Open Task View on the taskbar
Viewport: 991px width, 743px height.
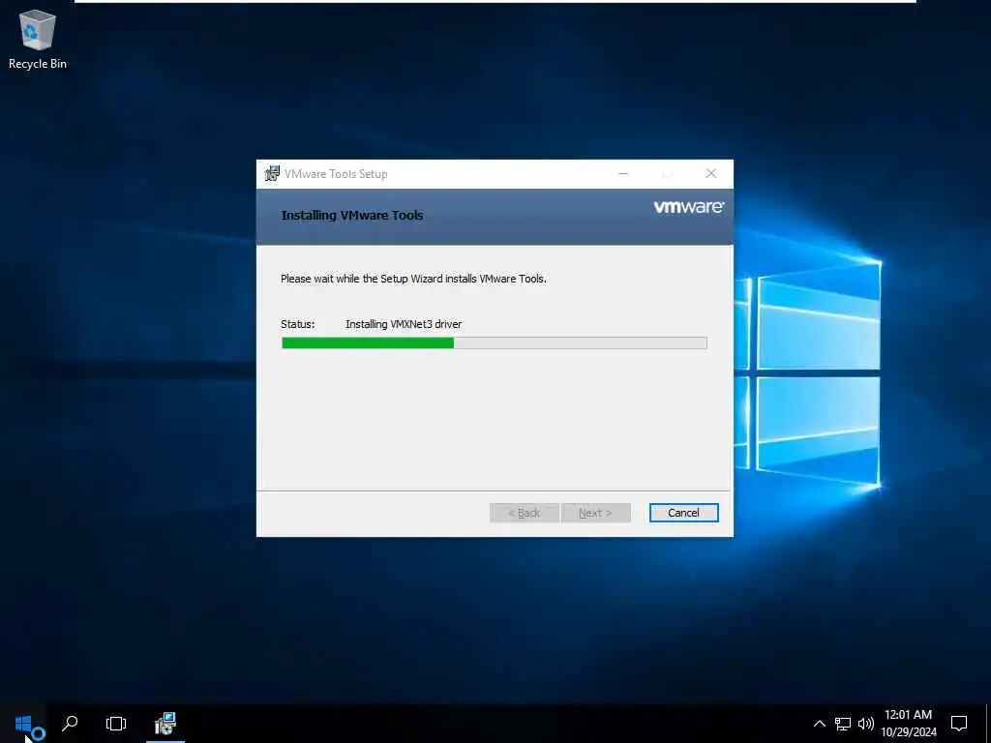tap(116, 724)
